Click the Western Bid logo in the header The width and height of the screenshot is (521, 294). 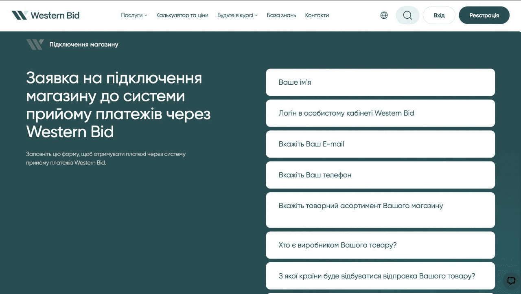click(x=45, y=15)
